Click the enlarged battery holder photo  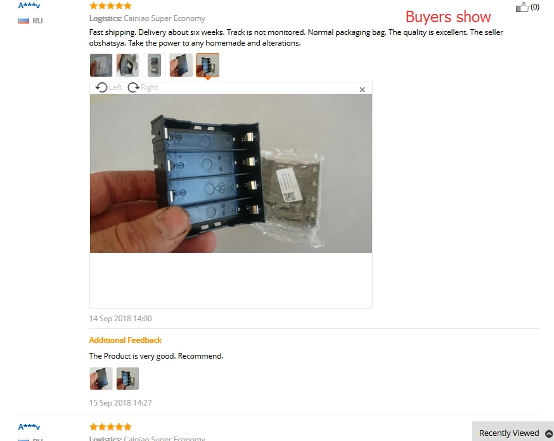point(231,173)
